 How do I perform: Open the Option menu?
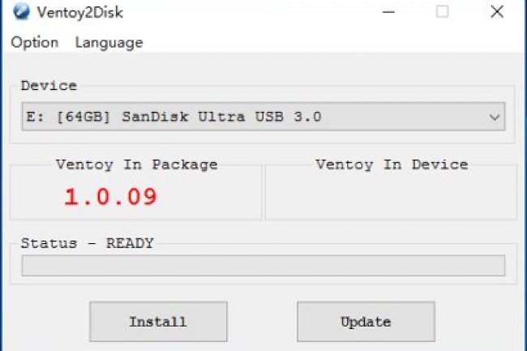pyautogui.click(x=35, y=42)
